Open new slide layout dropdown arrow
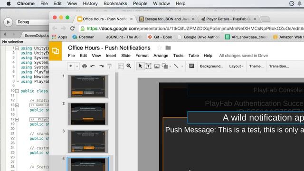 77,66
